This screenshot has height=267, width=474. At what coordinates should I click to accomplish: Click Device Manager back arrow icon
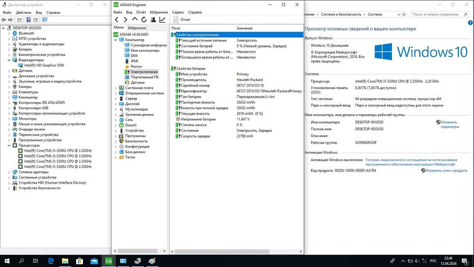click(x=4, y=20)
